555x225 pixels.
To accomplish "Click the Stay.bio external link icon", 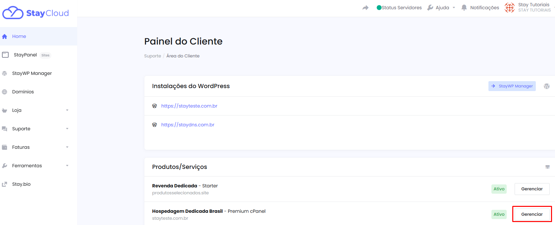I will [x=5, y=184].
